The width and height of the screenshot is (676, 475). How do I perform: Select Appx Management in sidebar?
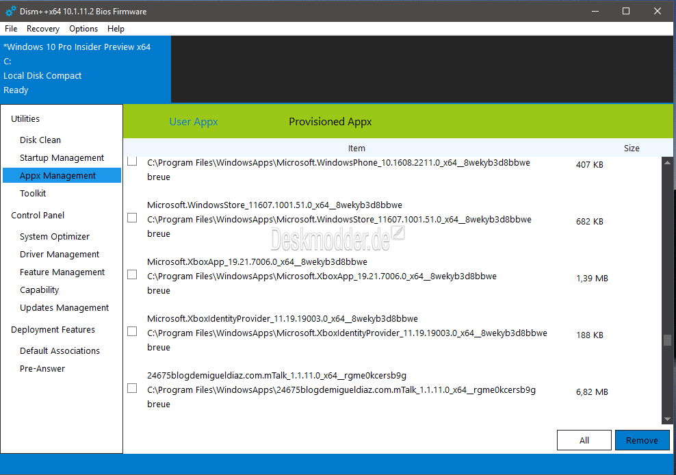pos(62,176)
